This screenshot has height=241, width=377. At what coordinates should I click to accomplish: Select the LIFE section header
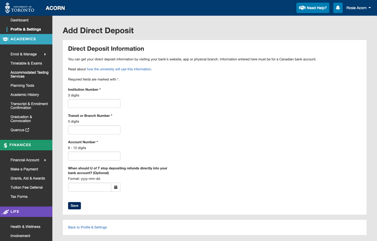click(26, 212)
